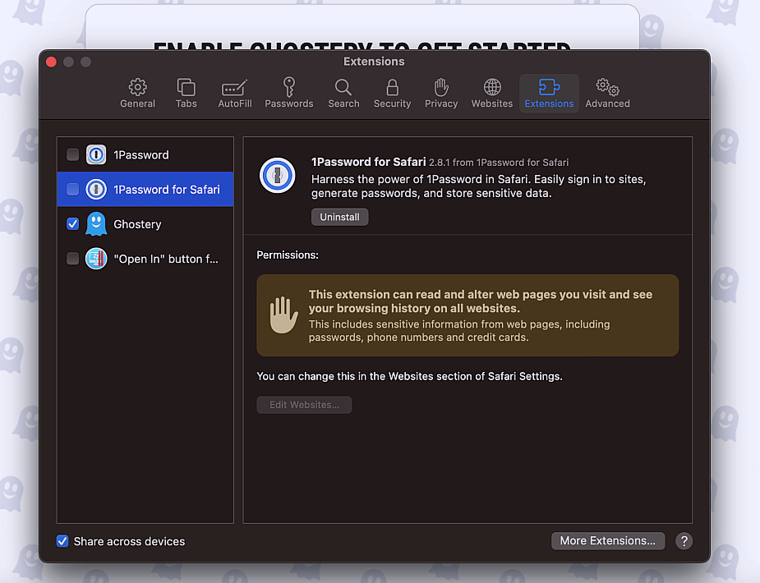Toggle the Share across devices checkbox
Screen dimensions: 760x583
[x=62, y=540]
